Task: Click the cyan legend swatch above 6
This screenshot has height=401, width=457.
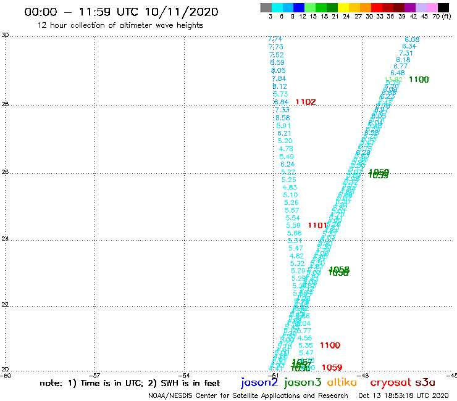Action: tap(277, 7)
